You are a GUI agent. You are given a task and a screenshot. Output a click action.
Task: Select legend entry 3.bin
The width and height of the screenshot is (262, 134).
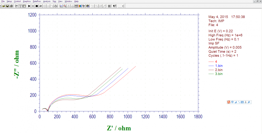pos(215,74)
